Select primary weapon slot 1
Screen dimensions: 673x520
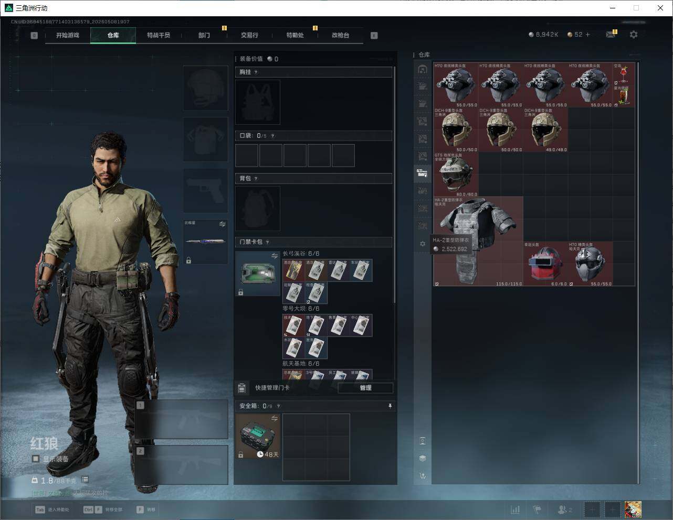click(x=182, y=419)
